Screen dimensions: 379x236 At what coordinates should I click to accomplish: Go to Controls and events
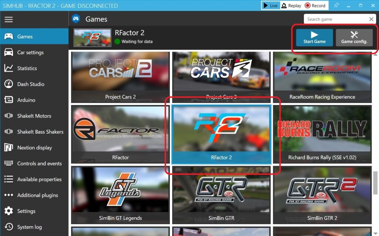[x=39, y=163]
